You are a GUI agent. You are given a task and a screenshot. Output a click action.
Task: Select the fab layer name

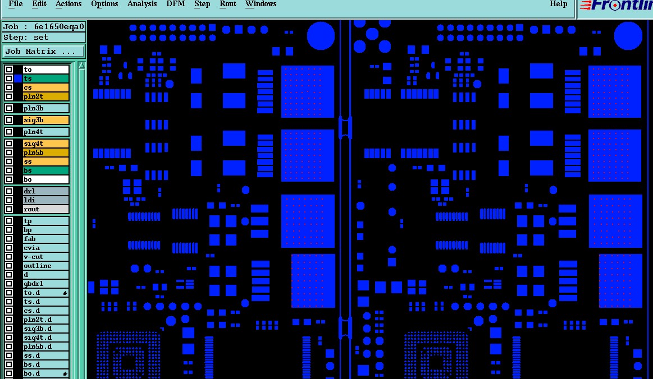pyautogui.click(x=46, y=239)
